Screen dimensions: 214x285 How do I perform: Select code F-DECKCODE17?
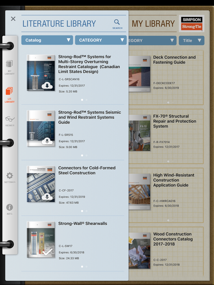coord(164,83)
